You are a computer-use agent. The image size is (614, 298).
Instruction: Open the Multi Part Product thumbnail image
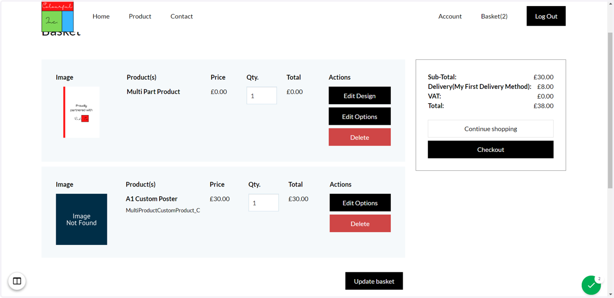(81, 112)
